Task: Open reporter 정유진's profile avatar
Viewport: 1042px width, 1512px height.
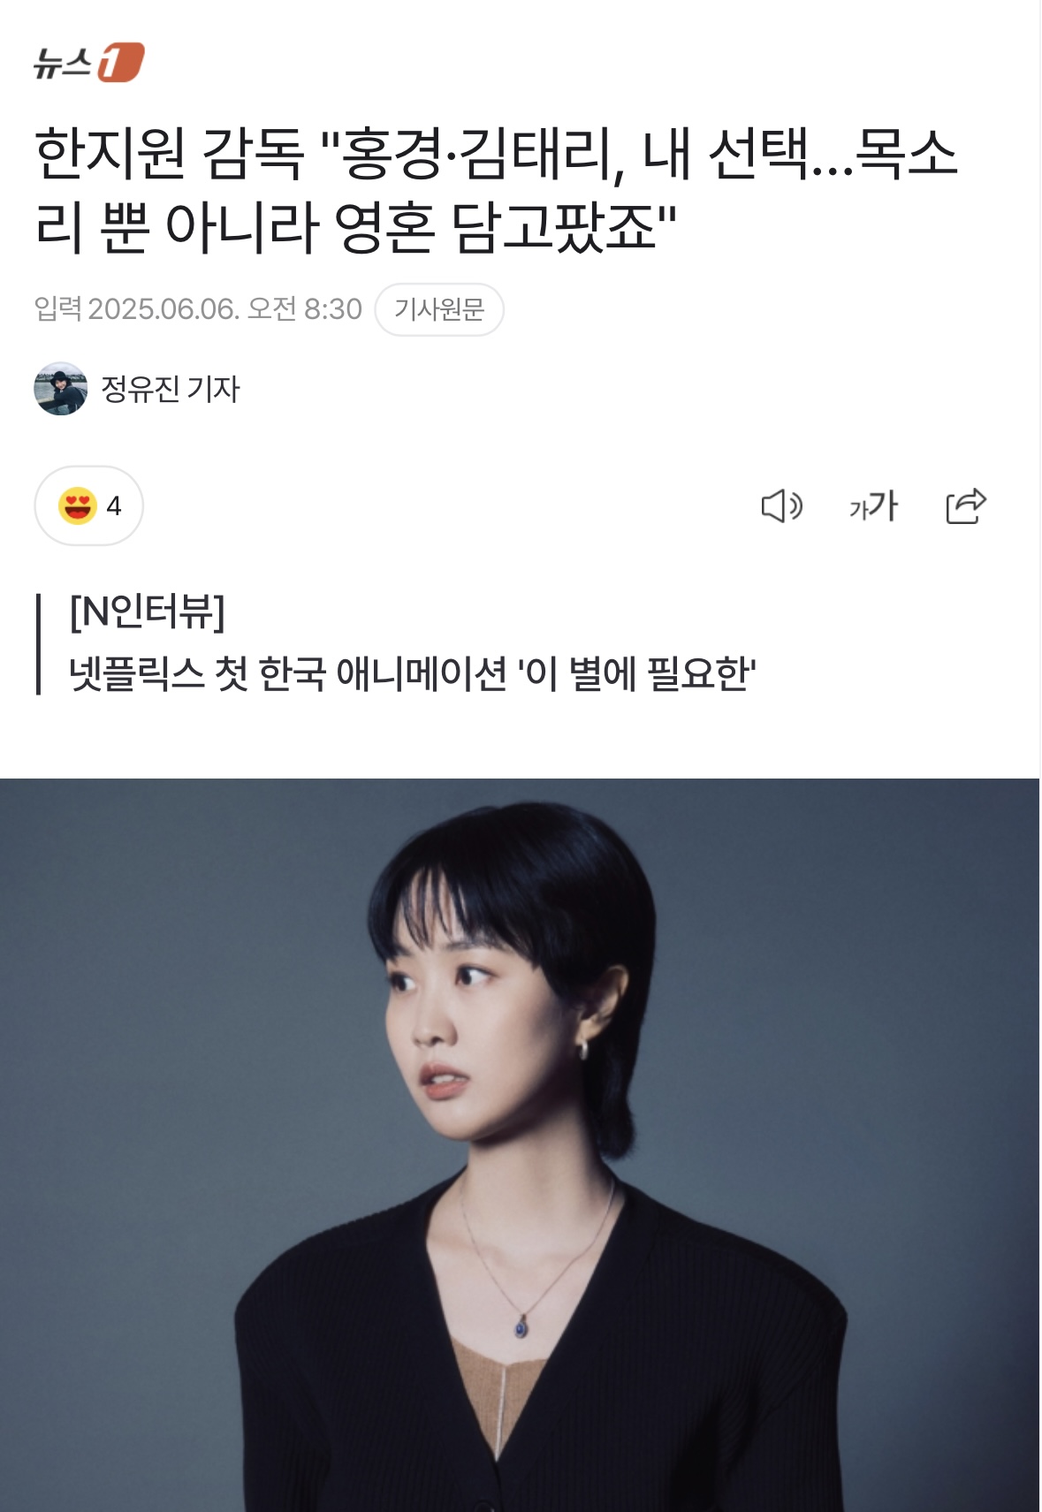Action: [61, 389]
